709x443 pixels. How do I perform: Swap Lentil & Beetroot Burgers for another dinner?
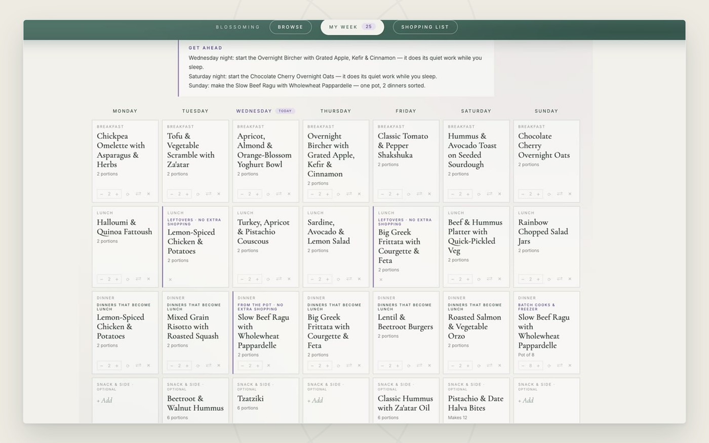[419, 366]
